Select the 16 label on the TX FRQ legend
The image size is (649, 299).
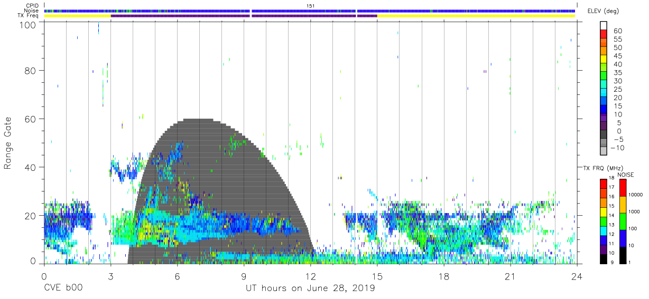pyautogui.click(x=612, y=197)
